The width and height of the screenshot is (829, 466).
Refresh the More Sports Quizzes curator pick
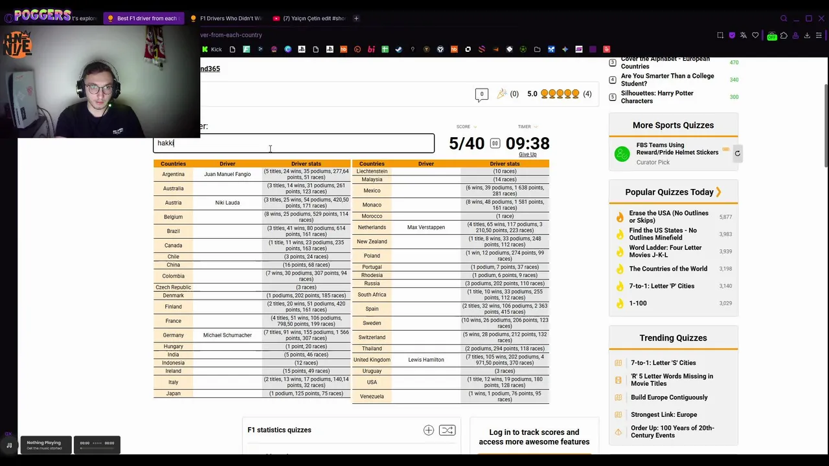[737, 153]
